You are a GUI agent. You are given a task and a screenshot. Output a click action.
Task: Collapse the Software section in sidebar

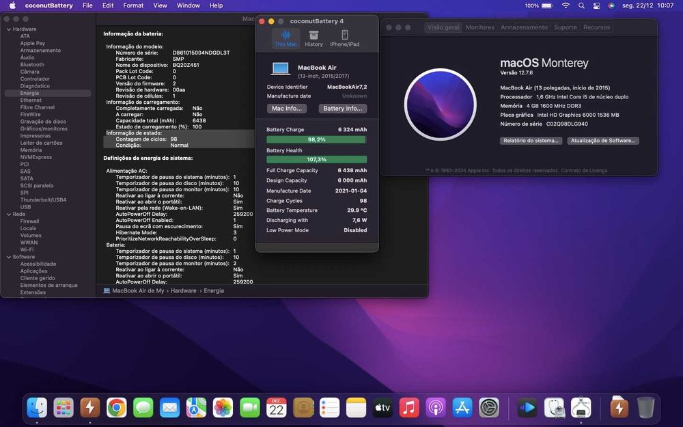click(9, 257)
